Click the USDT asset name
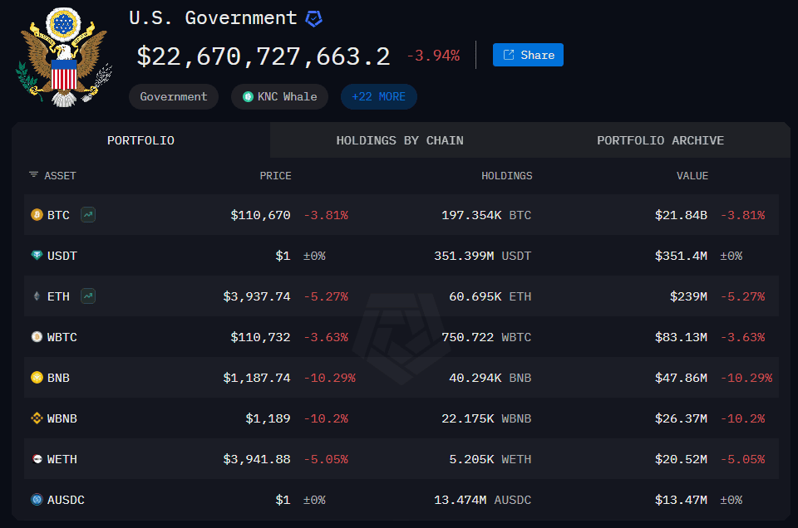 [x=62, y=256]
